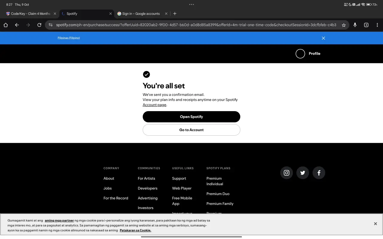Open the Advertising link
383x239 pixels.
pos(148,198)
